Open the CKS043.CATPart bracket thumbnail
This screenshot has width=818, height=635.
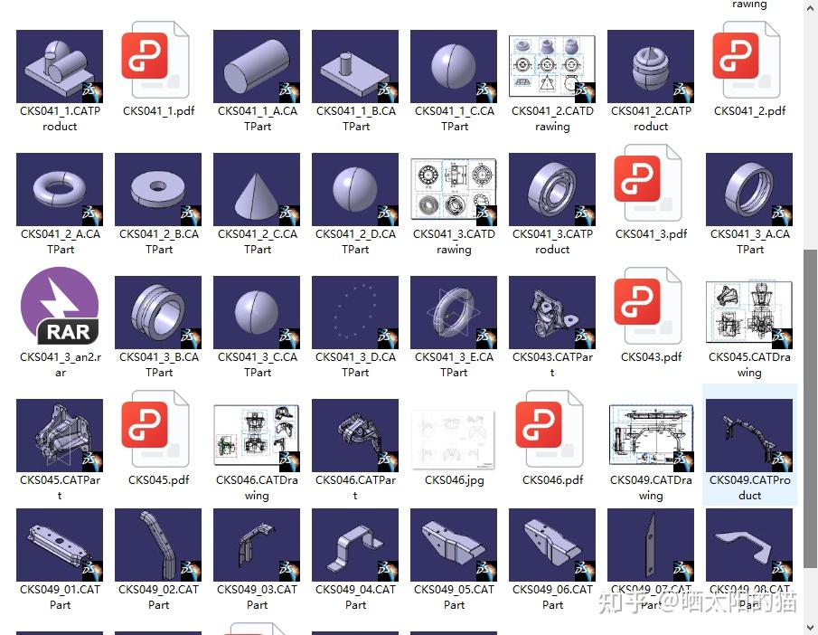pos(551,311)
